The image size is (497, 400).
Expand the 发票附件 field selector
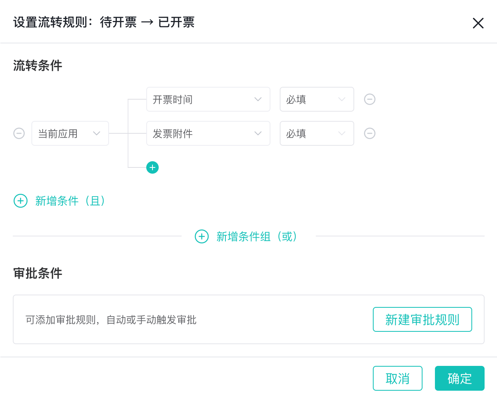pos(208,133)
